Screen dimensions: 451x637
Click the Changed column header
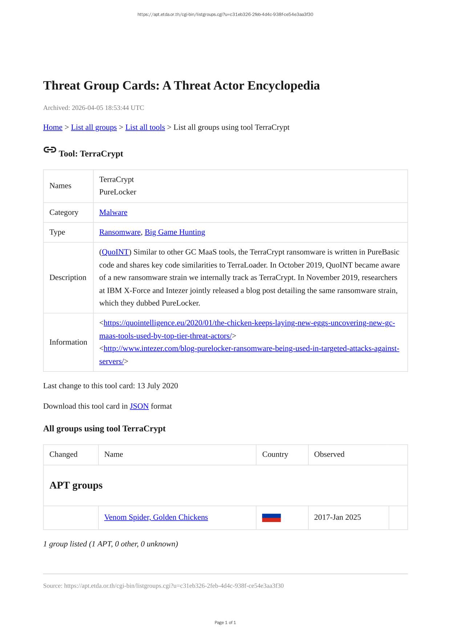pos(64,455)
